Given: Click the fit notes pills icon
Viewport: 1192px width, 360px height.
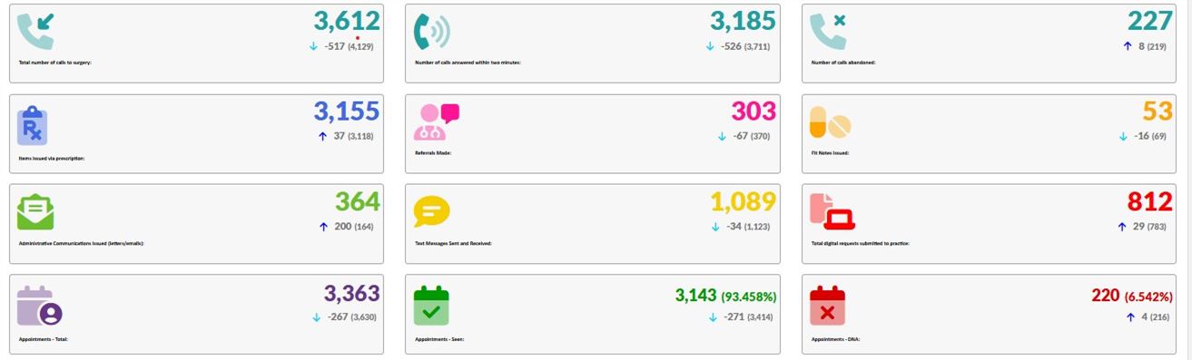Looking at the screenshot, I should coord(830,122).
